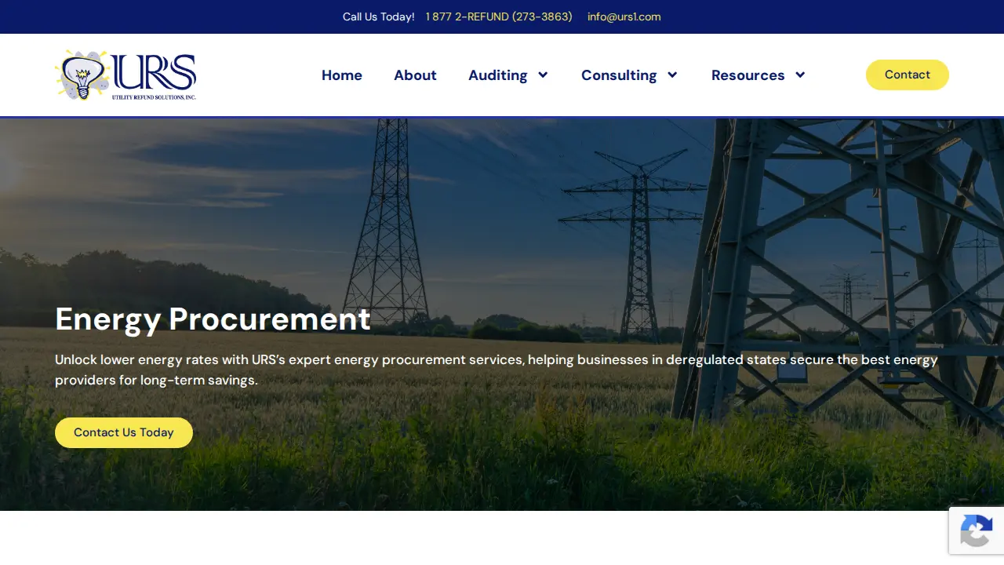
Task: Click the URS lightbulb logo
Action: [125, 75]
